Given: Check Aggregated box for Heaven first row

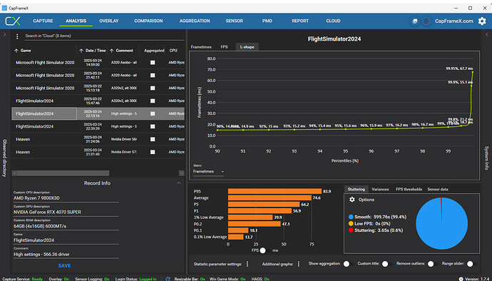Looking at the screenshot, I should [x=153, y=139].
